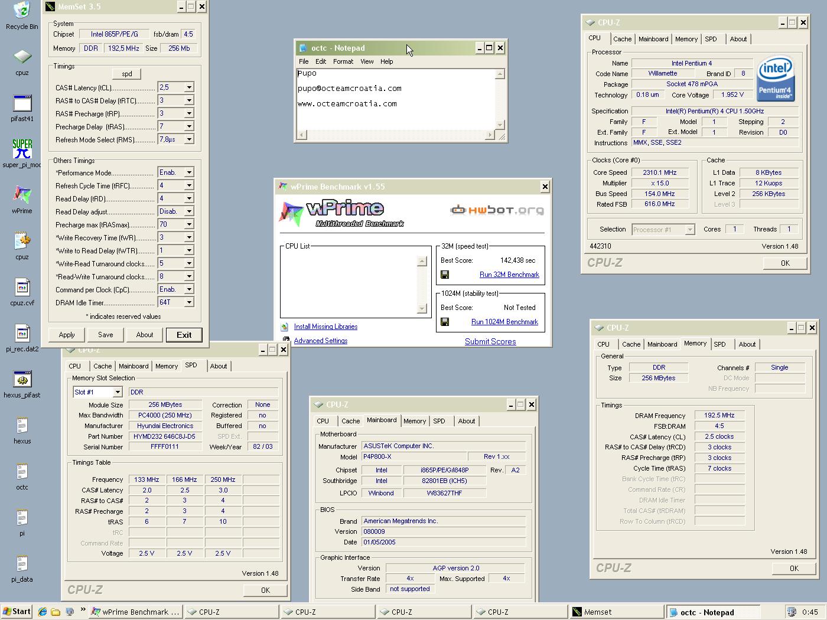Expand RAS# Precharge (tRP) dropdown
827x620 pixels.
(x=189, y=113)
